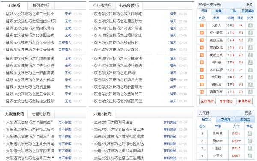Open column icon for rank 10 潇潇飞雨
The image size is (257, 161).
pyautogui.click(x=250, y=92)
